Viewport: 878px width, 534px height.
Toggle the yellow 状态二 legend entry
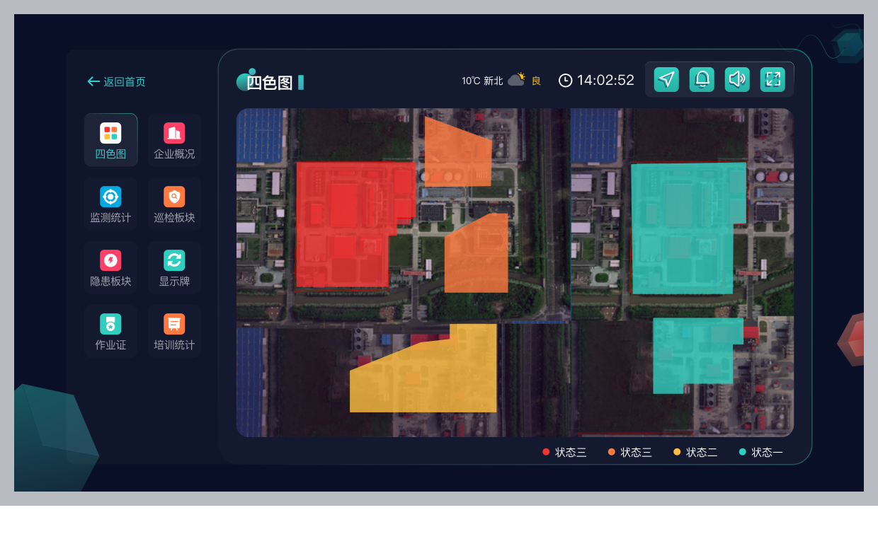tap(695, 453)
